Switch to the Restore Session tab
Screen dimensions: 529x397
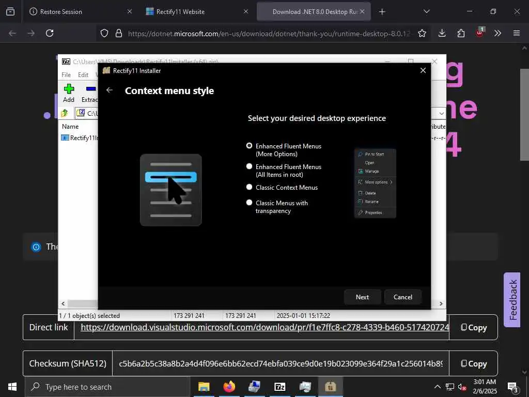(x=80, y=12)
